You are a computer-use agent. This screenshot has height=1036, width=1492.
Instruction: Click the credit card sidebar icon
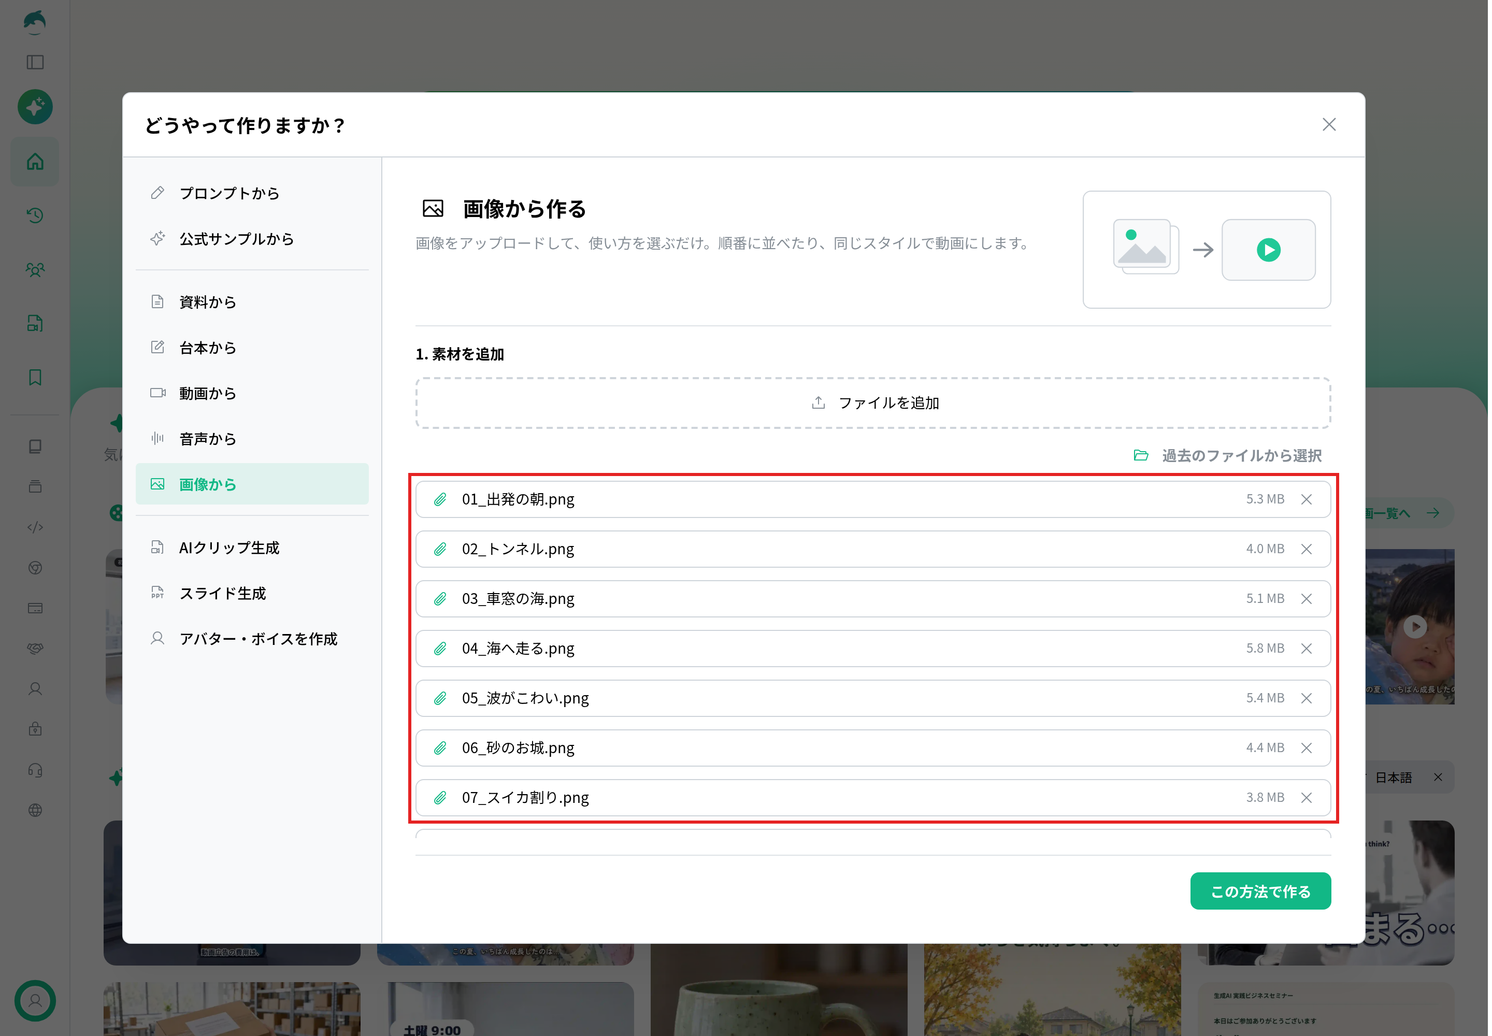35,608
